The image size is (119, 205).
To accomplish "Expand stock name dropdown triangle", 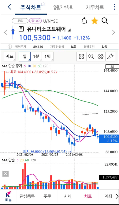I will pyautogui.click(x=69, y=30).
